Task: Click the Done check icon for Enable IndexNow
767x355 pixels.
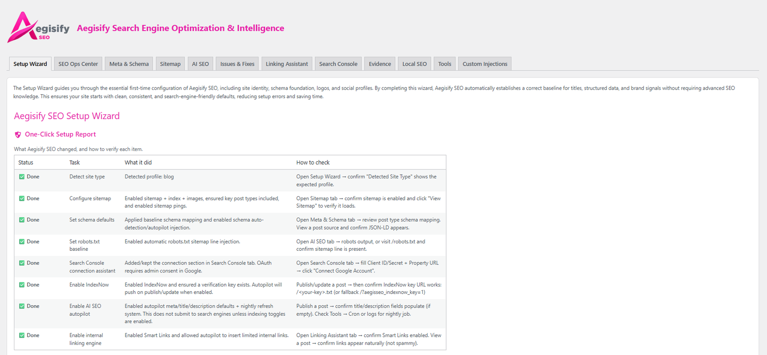Action: coord(22,285)
